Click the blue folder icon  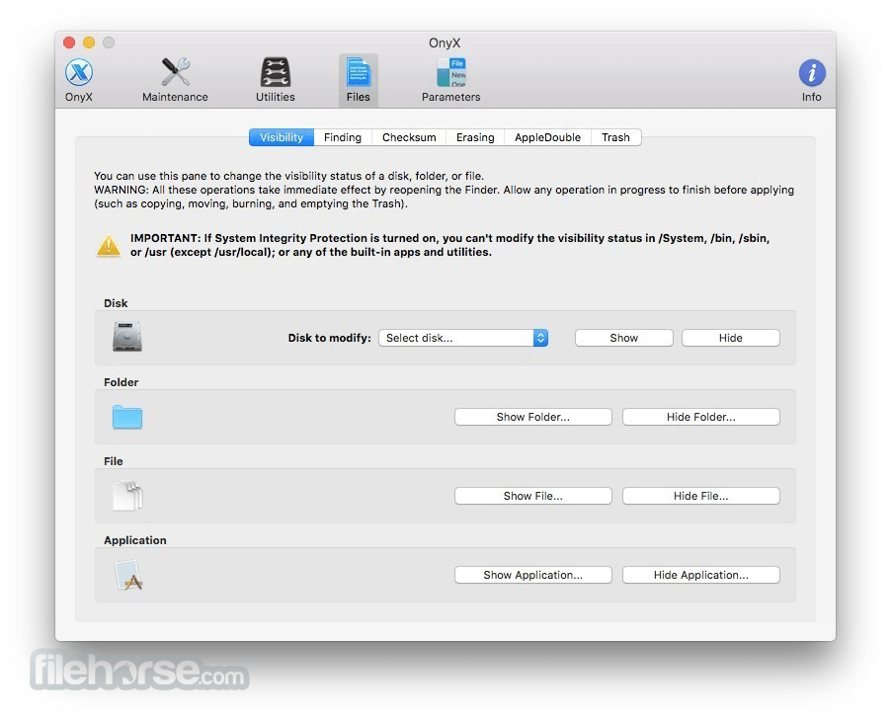(127, 417)
